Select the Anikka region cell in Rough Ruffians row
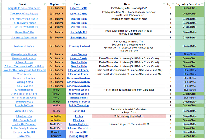The height and width of the screenshot is (139, 206). point(56,106)
